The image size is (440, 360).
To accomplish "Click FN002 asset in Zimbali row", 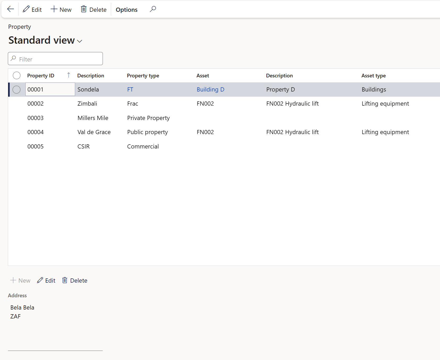I will point(205,104).
